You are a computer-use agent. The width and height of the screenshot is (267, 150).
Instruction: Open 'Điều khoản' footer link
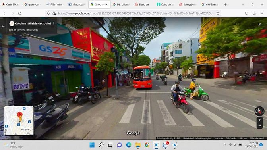click(231, 138)
